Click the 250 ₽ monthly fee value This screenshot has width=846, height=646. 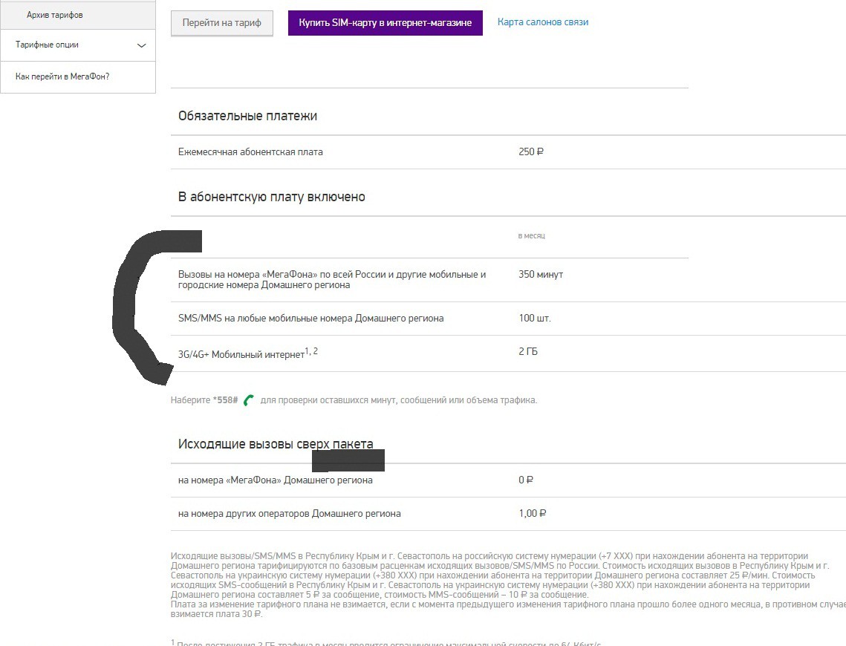coord(530,152)
